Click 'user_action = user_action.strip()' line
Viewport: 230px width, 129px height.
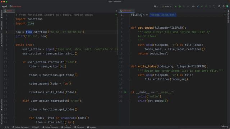(x=50, y=53)
